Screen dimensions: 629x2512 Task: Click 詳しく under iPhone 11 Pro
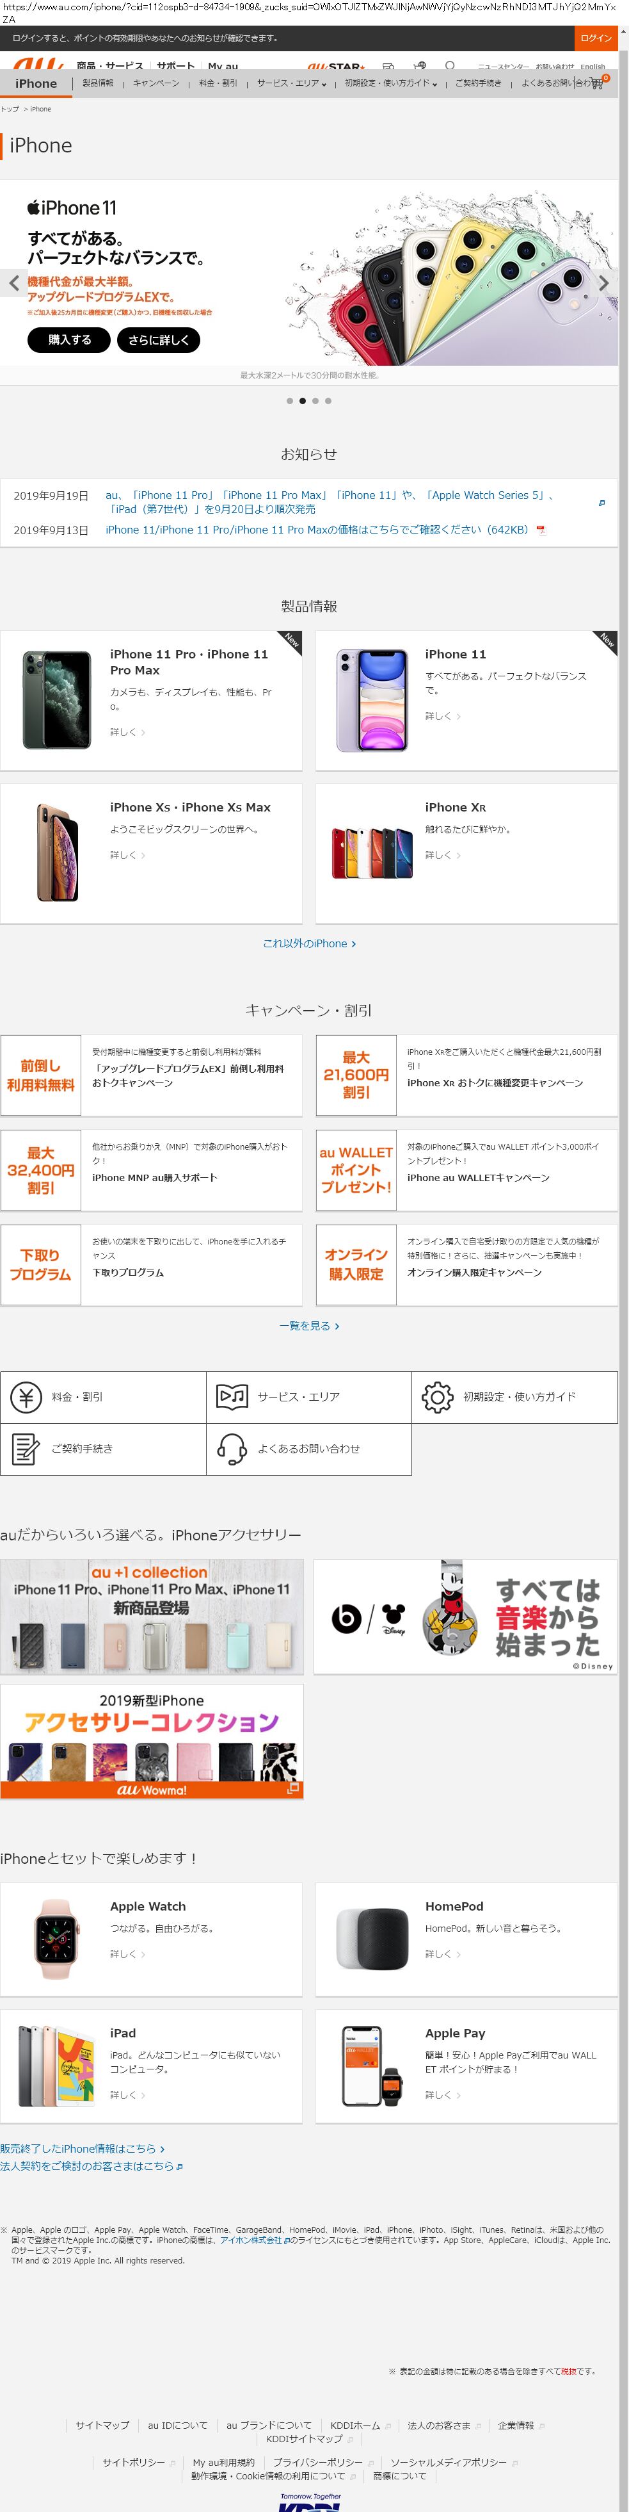pos(127,731)
